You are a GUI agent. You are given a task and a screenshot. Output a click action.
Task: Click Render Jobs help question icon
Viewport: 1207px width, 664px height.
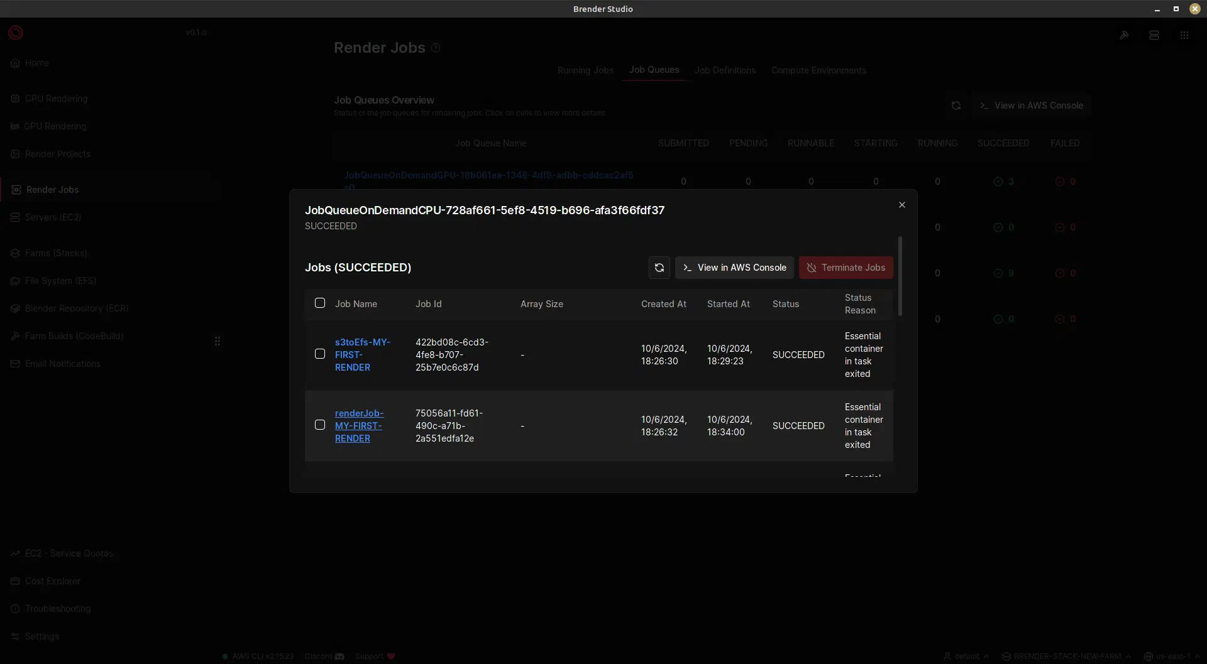click(436, 48)
